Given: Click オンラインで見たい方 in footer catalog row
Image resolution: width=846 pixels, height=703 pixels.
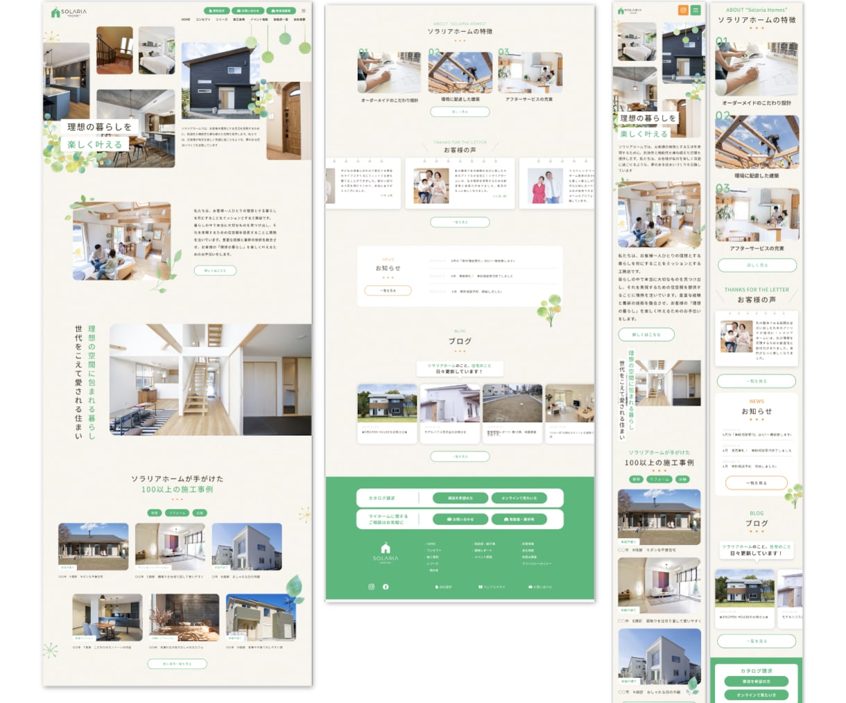Looking at the screenshot, I should [x=519, y=498].
